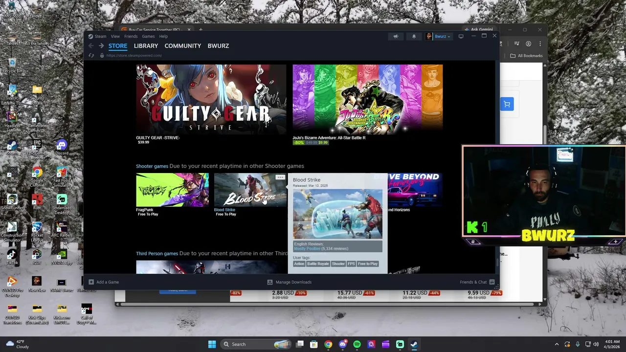Switch to the COMMUNITY tab
Image resolution: width=626 pixels, height=352 pixels.
pyautogui.click(x=183, y=46)
